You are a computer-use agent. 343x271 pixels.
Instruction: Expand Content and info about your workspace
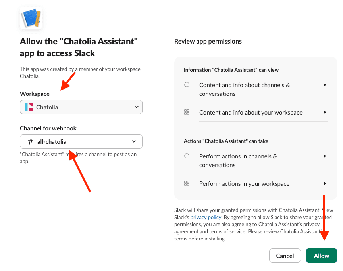pyautogui.click(x=325, y=112)
